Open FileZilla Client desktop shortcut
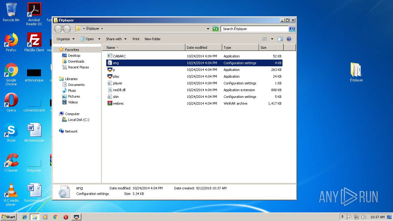Image resolution: width=393 pixels, height=221 pixels. click(x=34, y=42)
